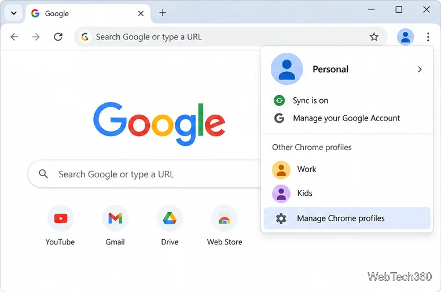
Task: Open the YouTube shortcut icon
Action: pyautogui.click(x=61, y=218)
